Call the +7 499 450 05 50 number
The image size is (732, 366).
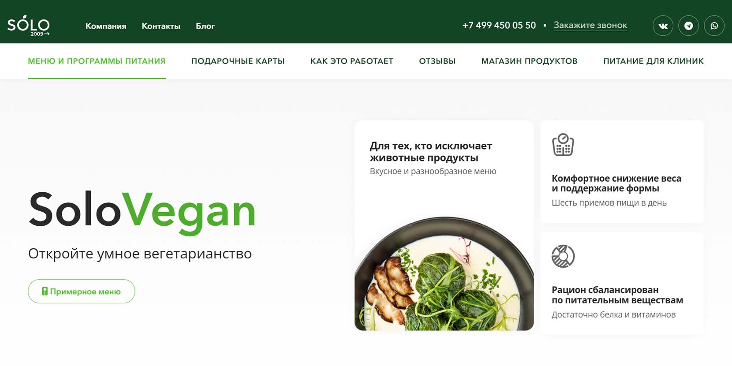499,26
